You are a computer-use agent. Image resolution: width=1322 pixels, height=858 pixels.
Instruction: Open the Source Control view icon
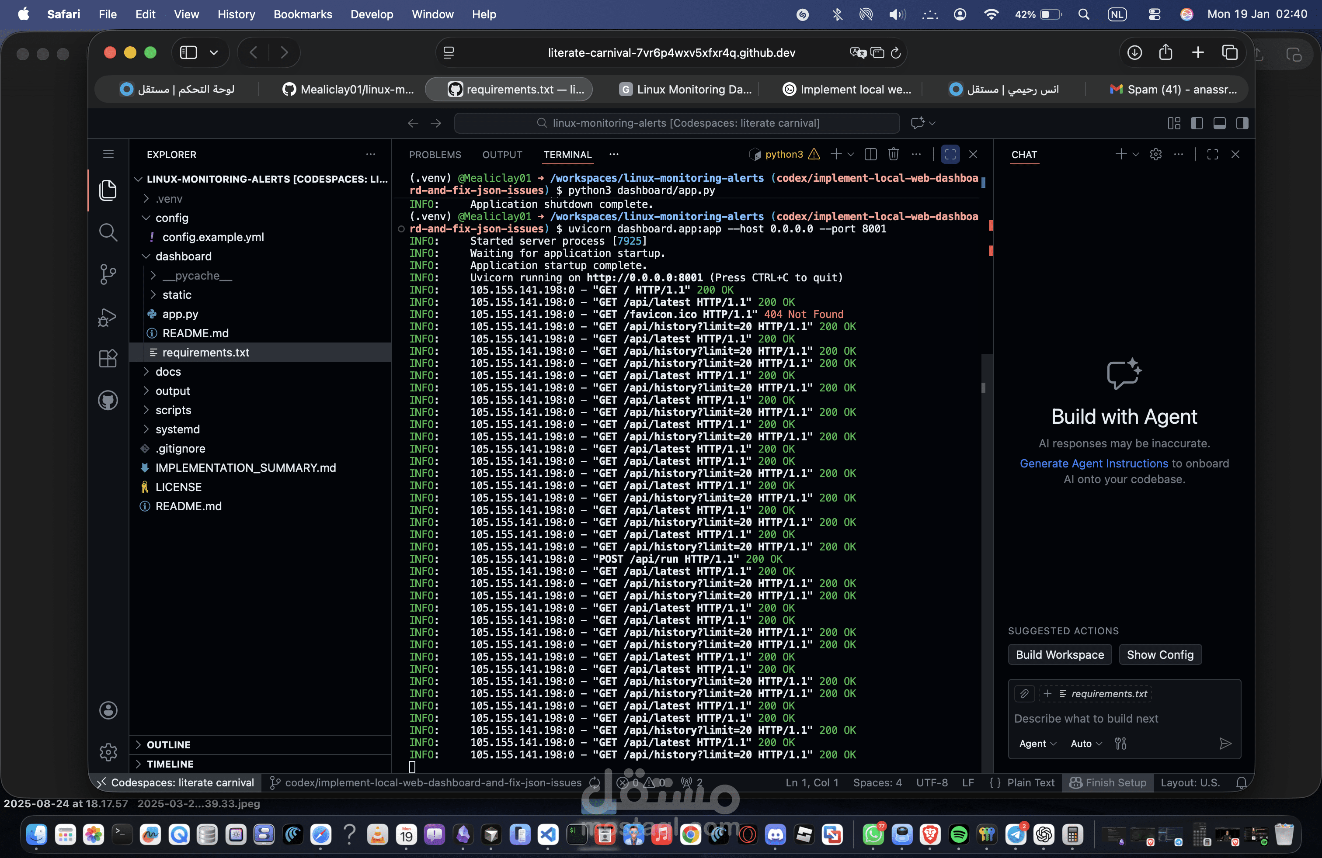[x=108, y=274]
